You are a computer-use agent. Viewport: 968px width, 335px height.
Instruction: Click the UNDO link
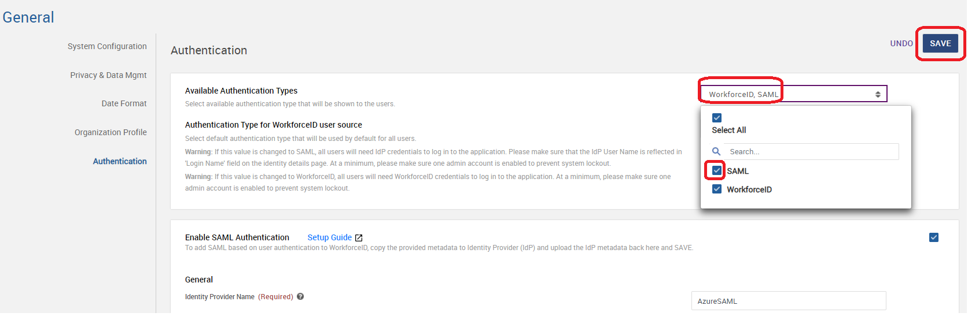click(x=901, y=43)
